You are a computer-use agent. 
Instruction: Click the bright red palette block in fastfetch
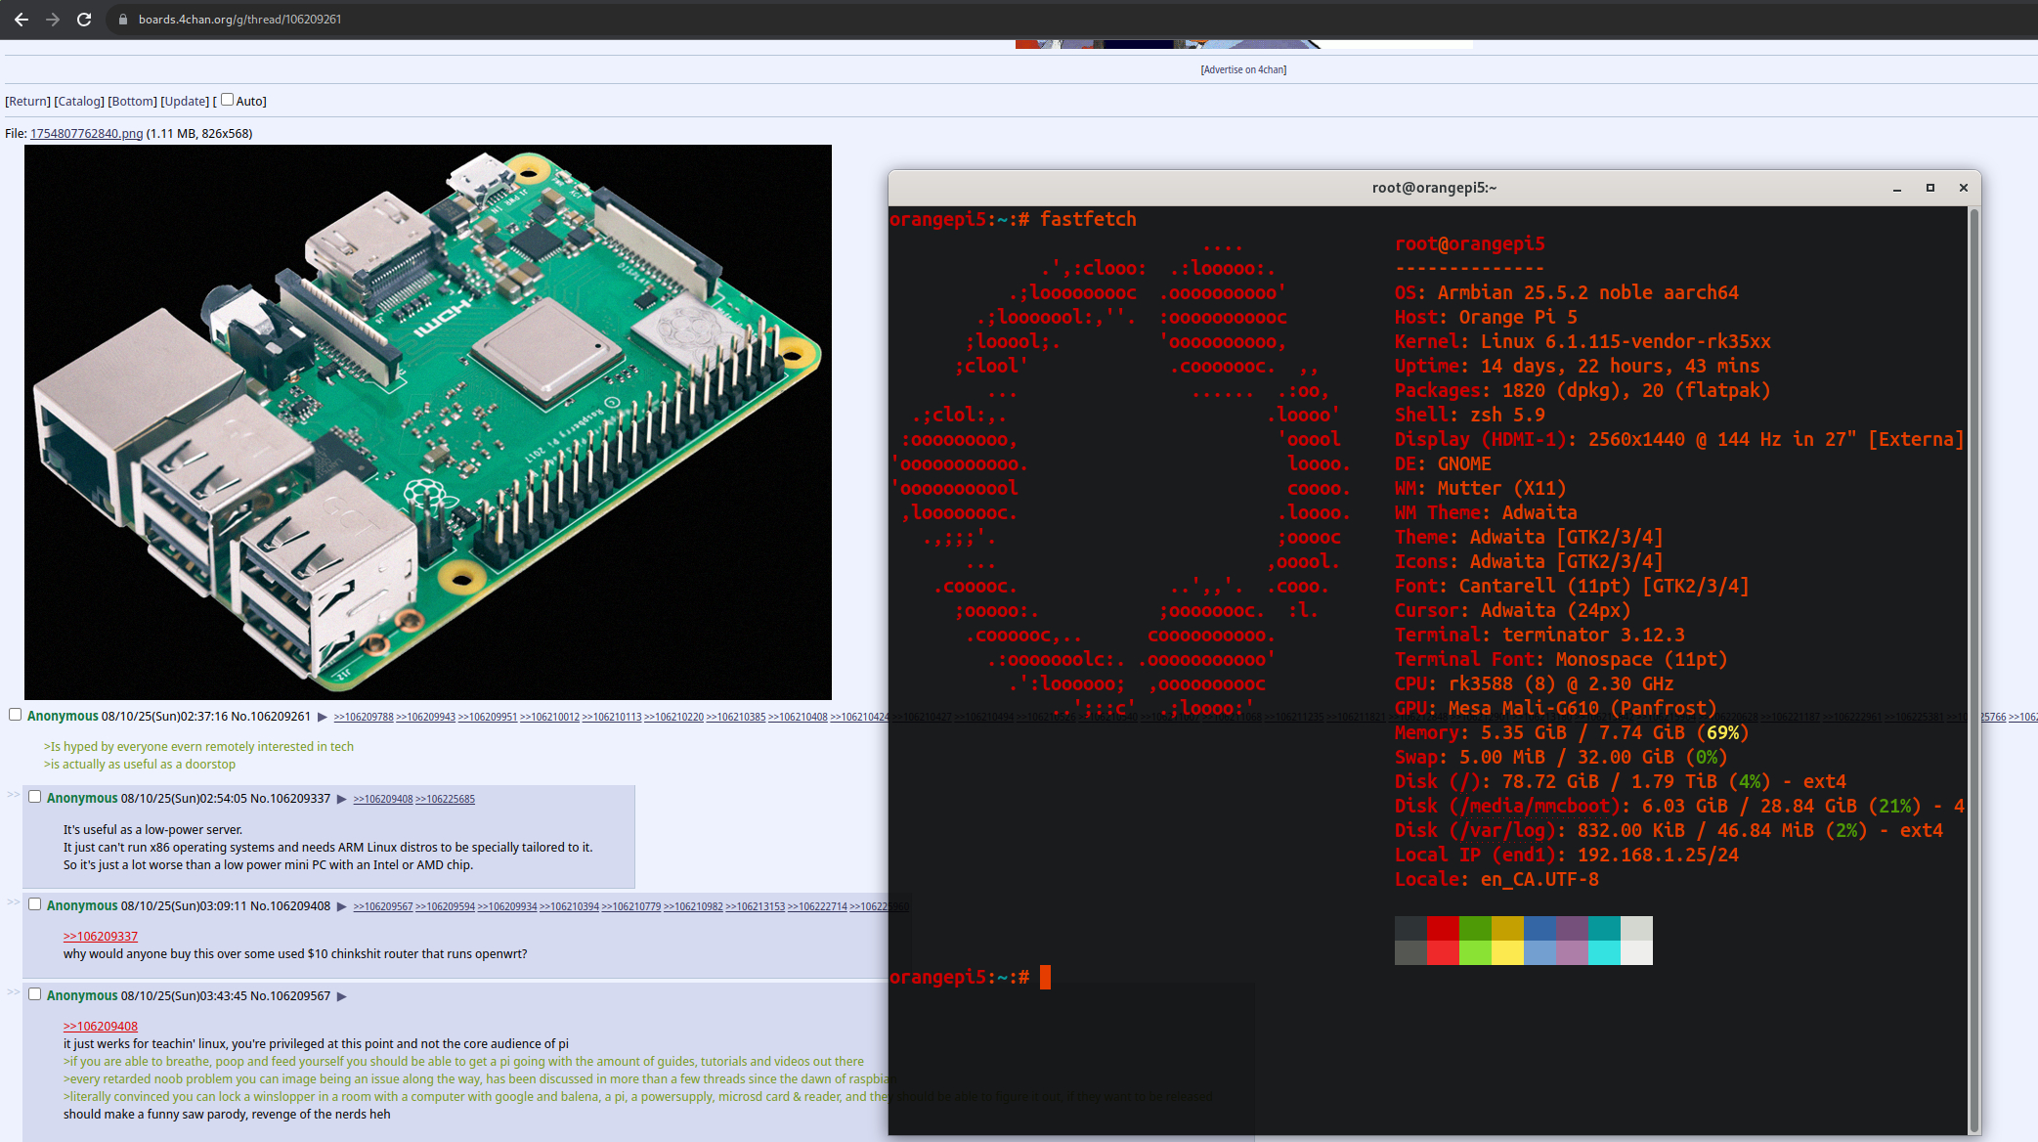pyautogui.click(x=1443, y=952)
